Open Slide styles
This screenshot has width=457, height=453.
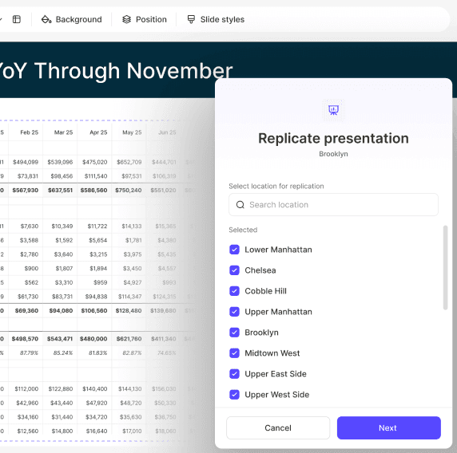pyautogui.click(x=216, y=19)
